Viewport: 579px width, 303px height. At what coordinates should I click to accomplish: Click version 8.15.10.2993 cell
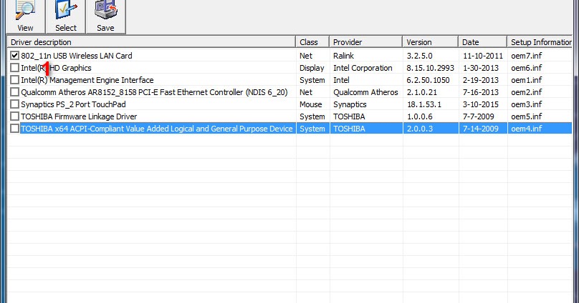(430, 68)
